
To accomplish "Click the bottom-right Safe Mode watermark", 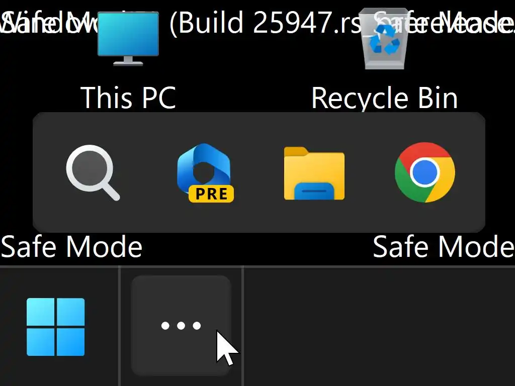I will tap(444, 246).
